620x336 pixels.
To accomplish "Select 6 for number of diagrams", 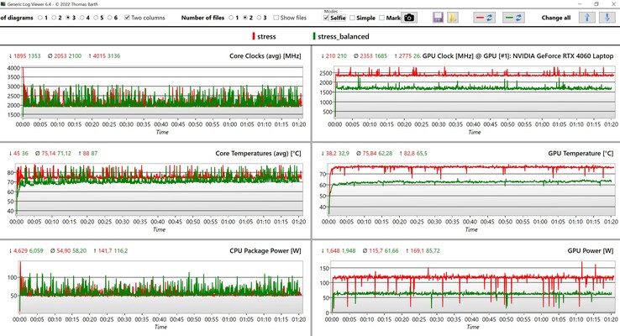I will click(x=109, y=18).
